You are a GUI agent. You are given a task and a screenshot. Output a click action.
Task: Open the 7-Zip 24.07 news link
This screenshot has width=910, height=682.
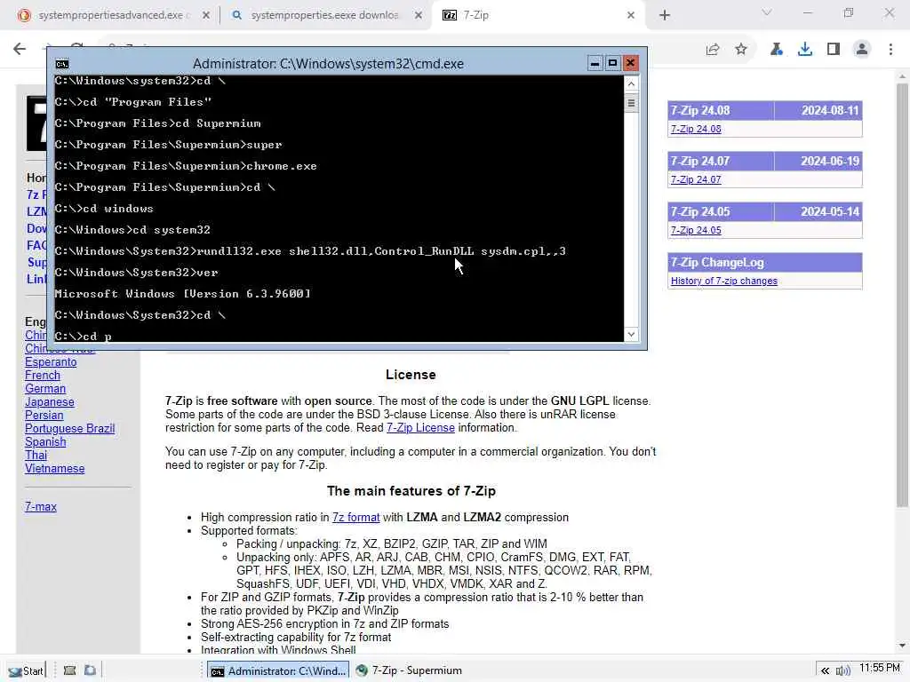click(x=696, y=179)
